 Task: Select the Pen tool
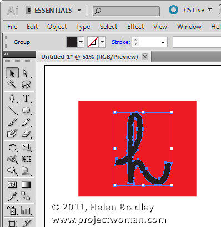tap(12, 98)
